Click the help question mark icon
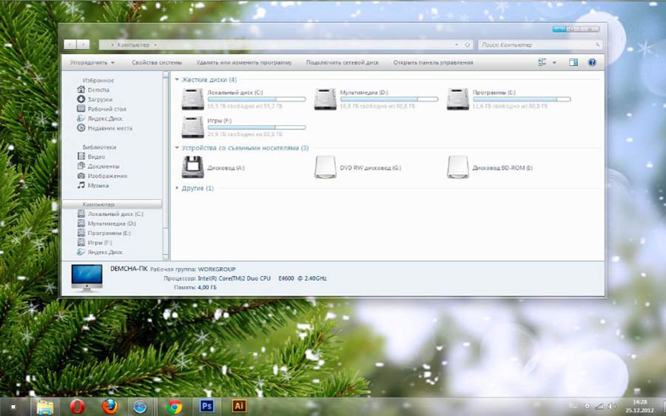The height and width of the screenshot is (416, 666). tap(592, 63)
